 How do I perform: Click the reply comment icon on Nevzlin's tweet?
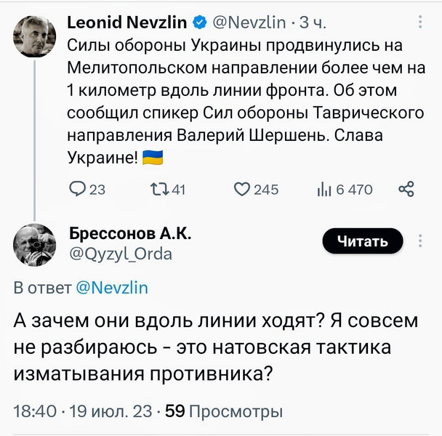tap(76, 189)
